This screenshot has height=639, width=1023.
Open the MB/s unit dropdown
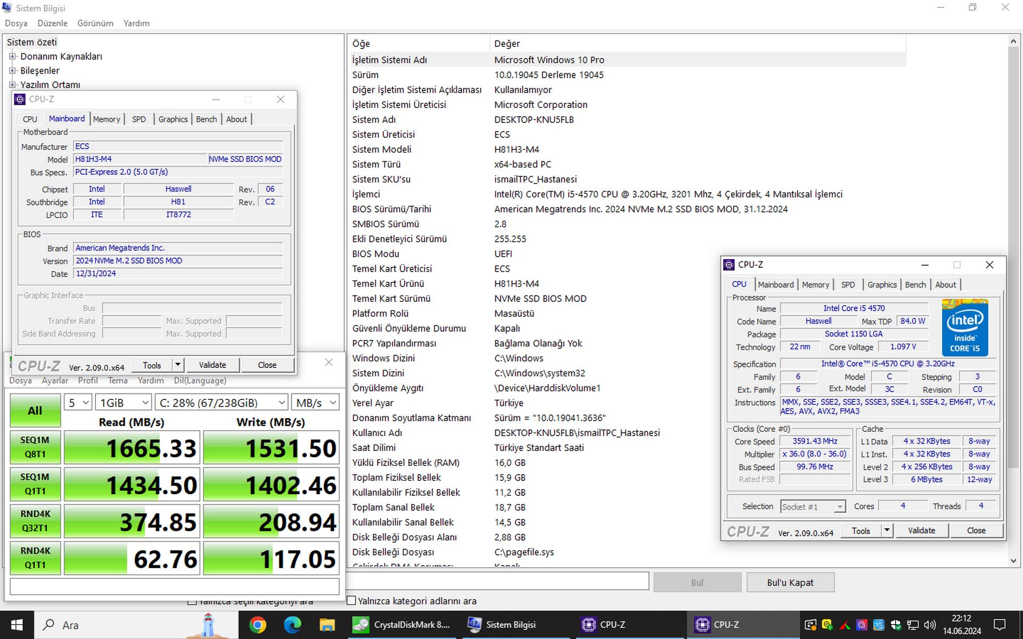[315, 403]
